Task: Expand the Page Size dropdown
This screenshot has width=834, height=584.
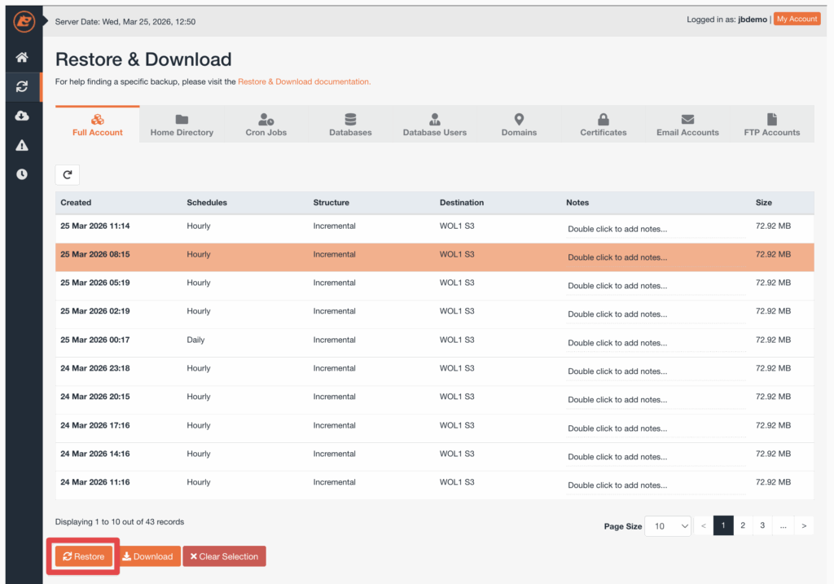Action: click(668, 526)
